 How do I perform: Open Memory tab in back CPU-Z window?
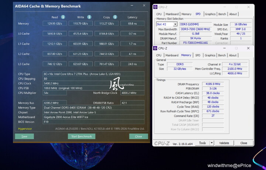(x=186, y=14)
